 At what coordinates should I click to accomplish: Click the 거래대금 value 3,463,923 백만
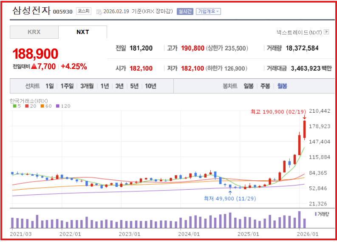311,68
